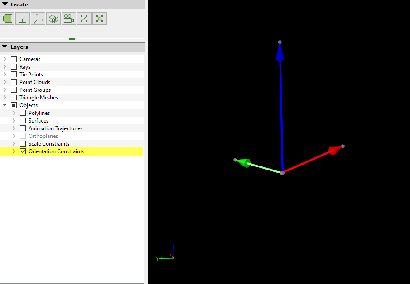
Task: Click the blue Z-axis arrow in the viewport
Action: pyautogui.click(x=281, y=104)
